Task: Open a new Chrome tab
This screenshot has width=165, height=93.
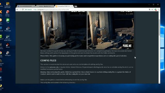Action: coord(76,6)
